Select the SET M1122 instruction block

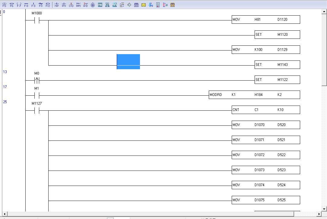[277, 80]
